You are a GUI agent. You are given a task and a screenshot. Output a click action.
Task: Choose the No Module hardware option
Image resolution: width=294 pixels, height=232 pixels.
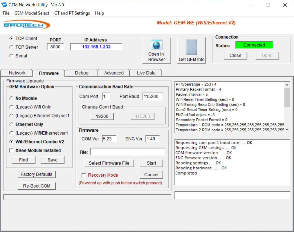coord(11,98)
